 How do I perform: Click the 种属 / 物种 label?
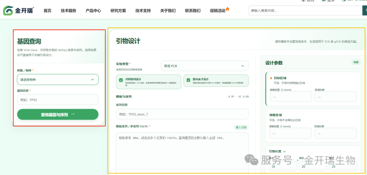coord(24,70)
